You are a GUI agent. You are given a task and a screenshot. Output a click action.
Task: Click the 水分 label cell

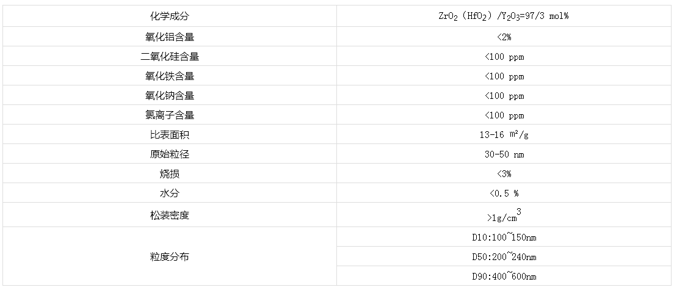(x=170, y=194)
